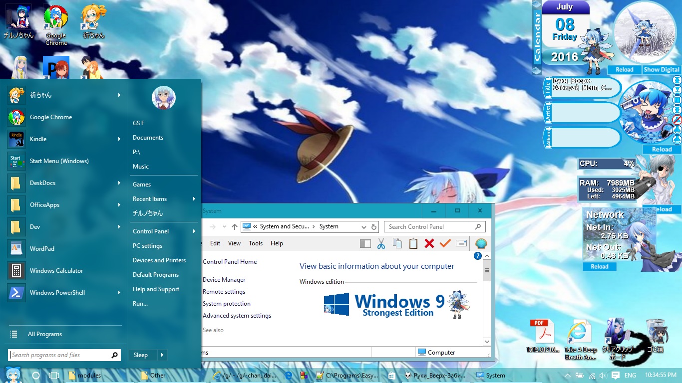Open the Help menu in System window

coord(277,243)
